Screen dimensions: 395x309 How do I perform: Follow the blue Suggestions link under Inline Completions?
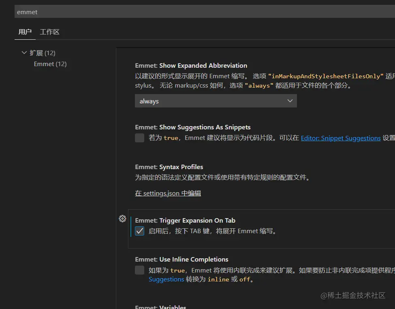(167, 279)
